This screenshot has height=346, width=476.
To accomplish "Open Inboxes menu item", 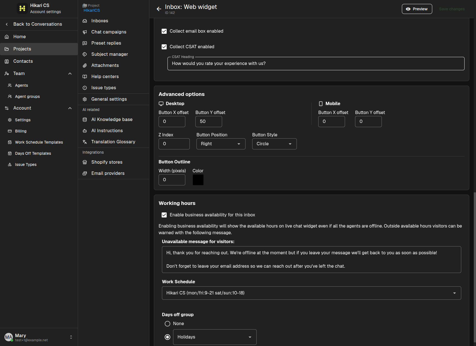I will 113,21.
